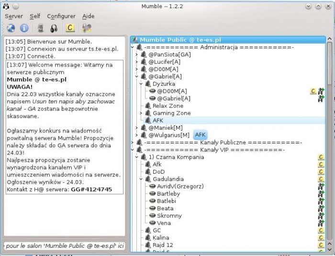
Task: Select the @Maniek[M] channel
Action: pos(166,128)
